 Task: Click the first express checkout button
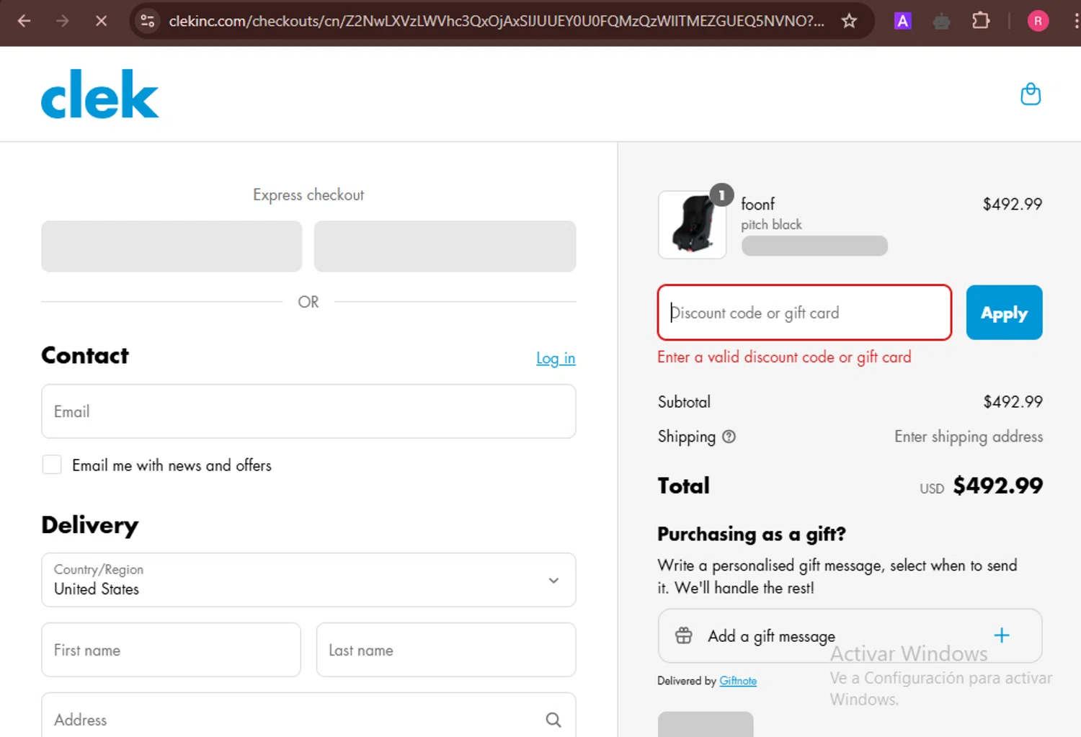(x=172, y=246)
